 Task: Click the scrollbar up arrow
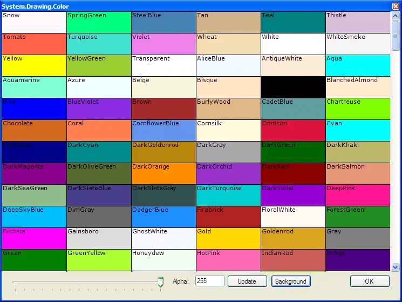click(x=395, y=16)
